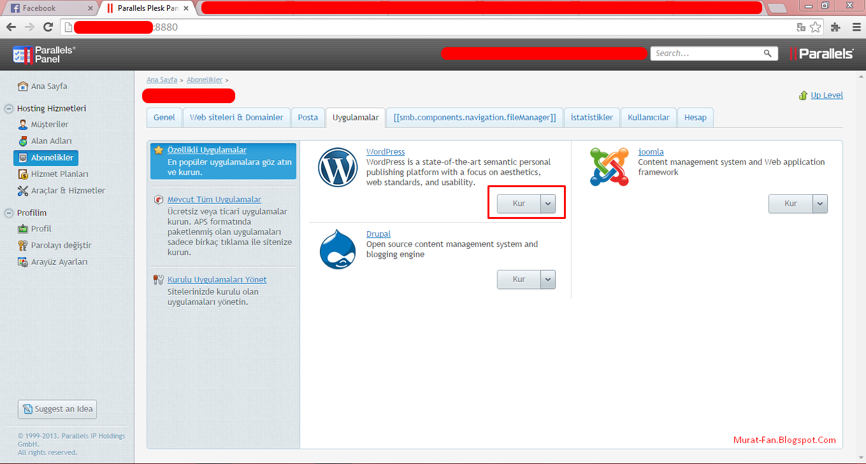Image resolution: width=866 pixels, height=464 pixels.
Task: Switch to the İstatistikler tab
Action: point(592,118)
